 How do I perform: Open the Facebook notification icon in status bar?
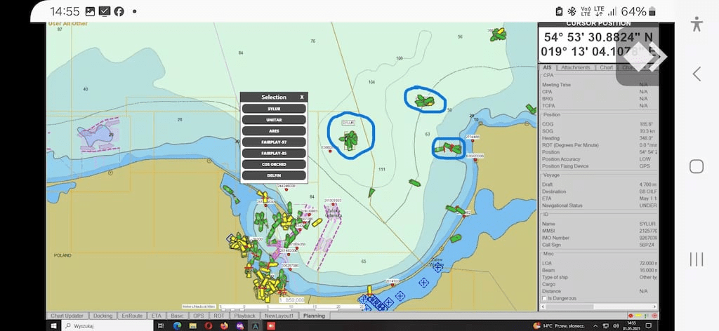119,11
